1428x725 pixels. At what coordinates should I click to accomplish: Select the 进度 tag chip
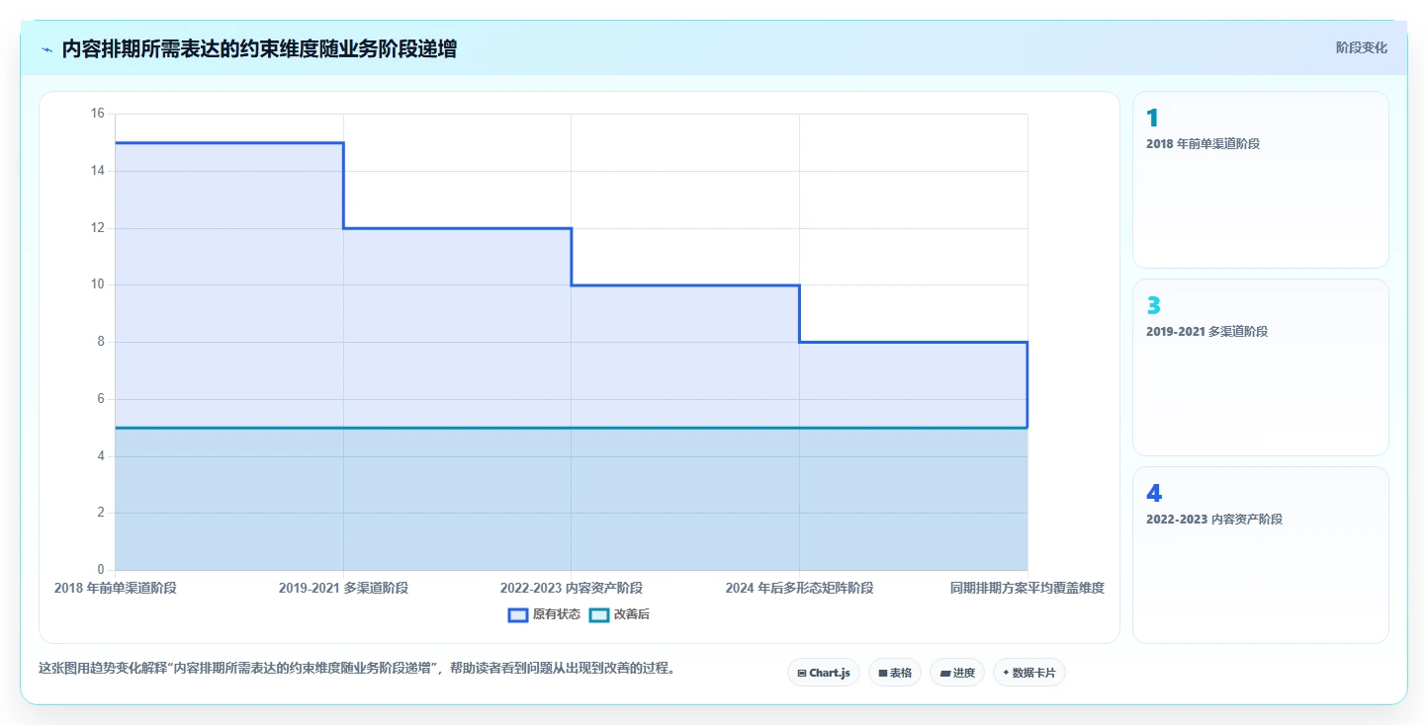(957, 673)
